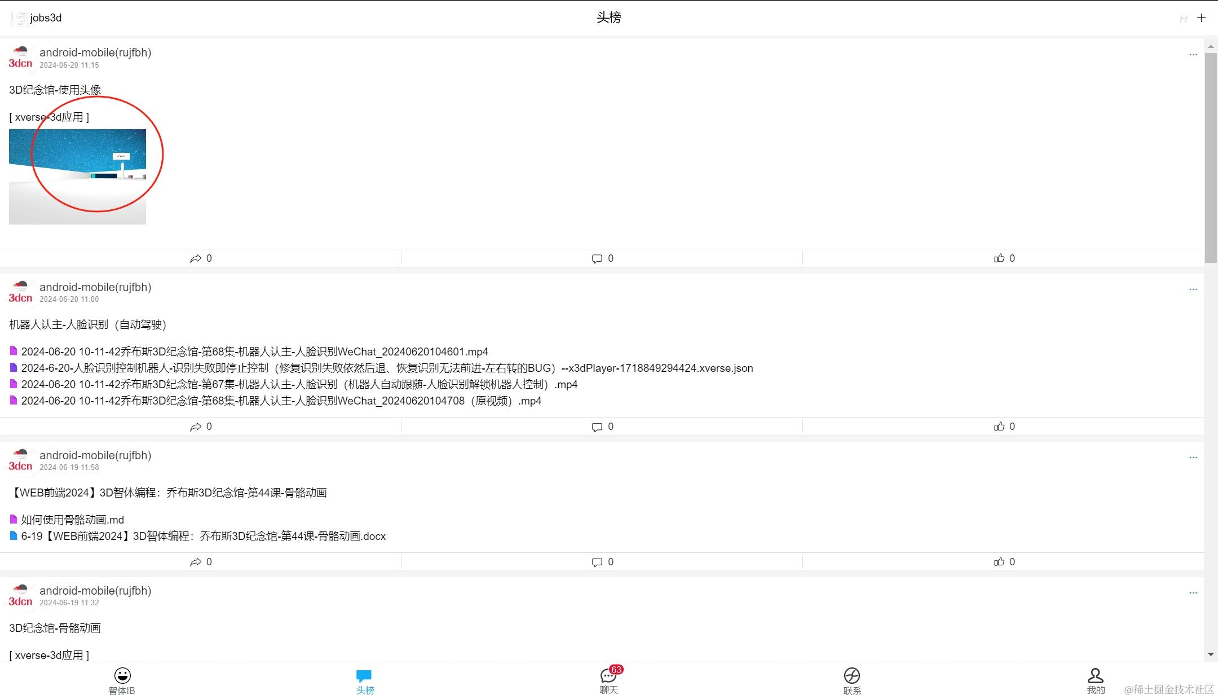Share the 机器人认主-人脸识别 post
Viewport: 1218px width, 699px height.
tap(196, 427)
